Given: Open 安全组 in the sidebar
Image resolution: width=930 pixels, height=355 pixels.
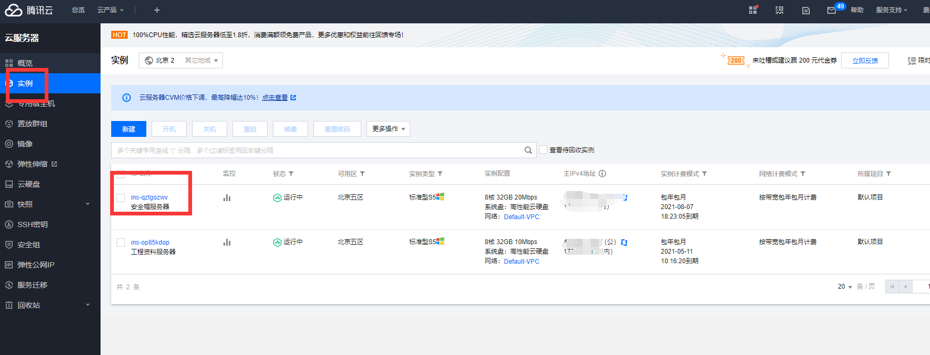Looking at the screenshot, I should pos(50,245).
